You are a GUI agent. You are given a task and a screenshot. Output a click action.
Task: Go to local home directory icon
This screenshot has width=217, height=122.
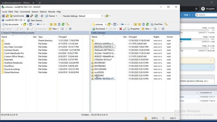[59, 24]
